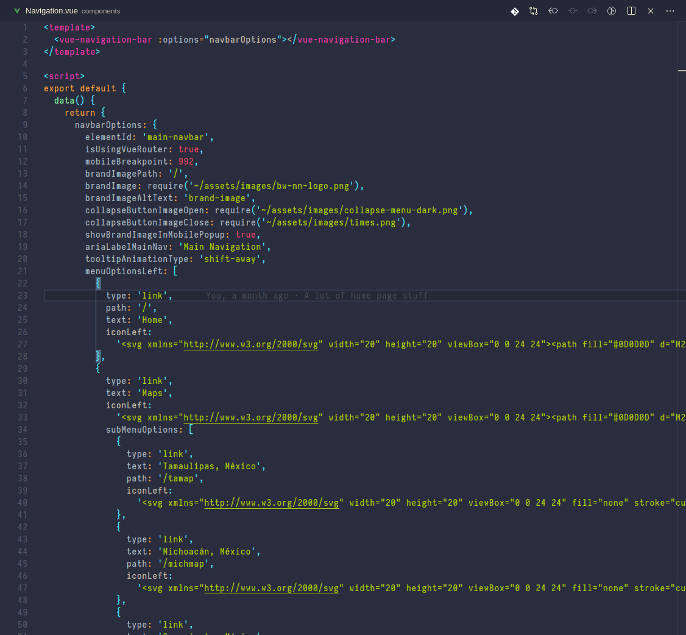Screen dimensions: 686x635
Task: Click the highlighted opening brace on line 22
Action: point(98,283)
